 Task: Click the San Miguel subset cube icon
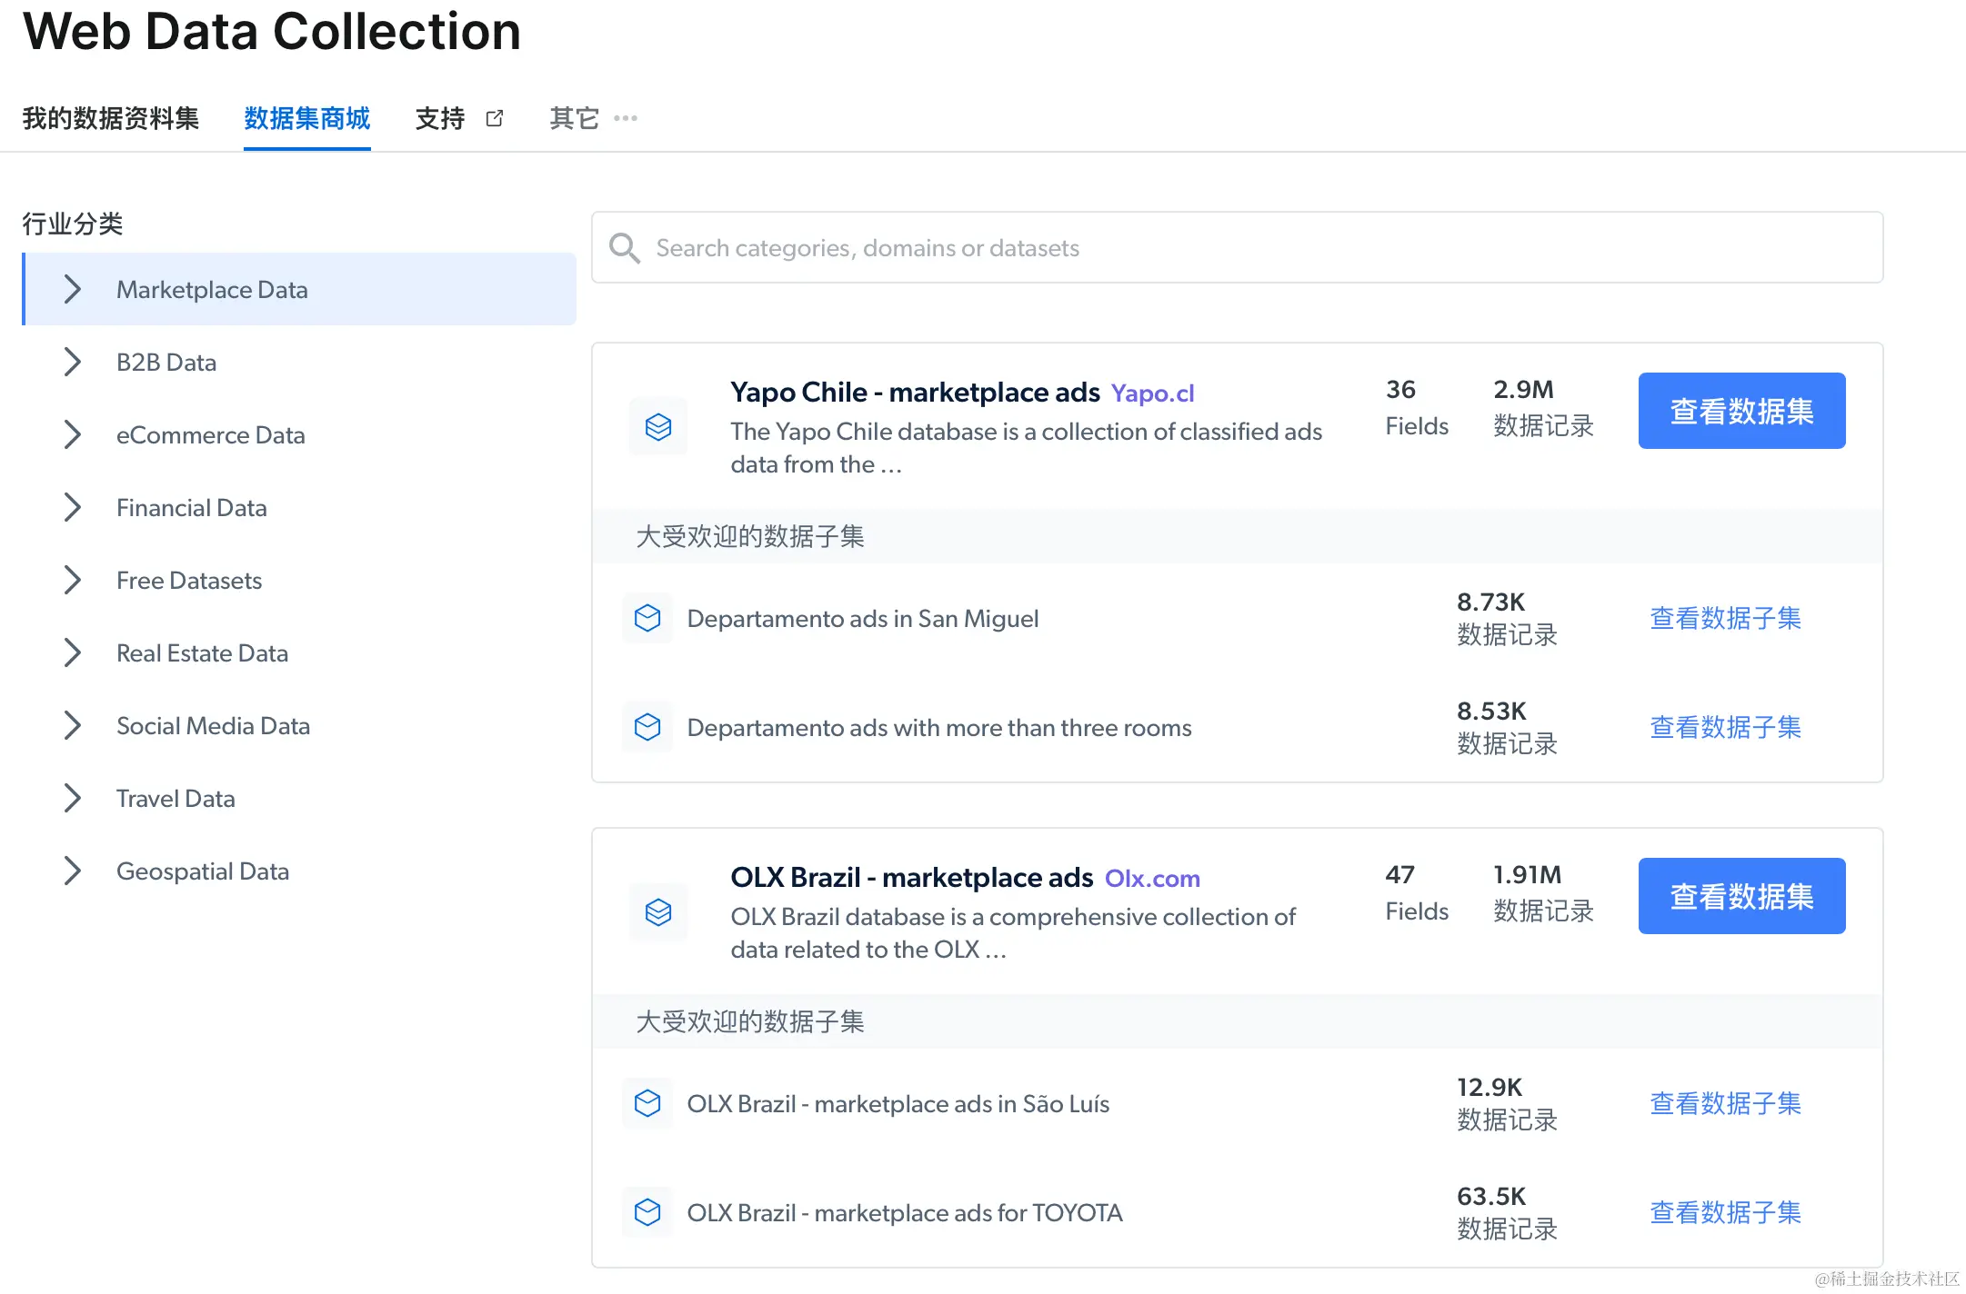pos(647,618)
